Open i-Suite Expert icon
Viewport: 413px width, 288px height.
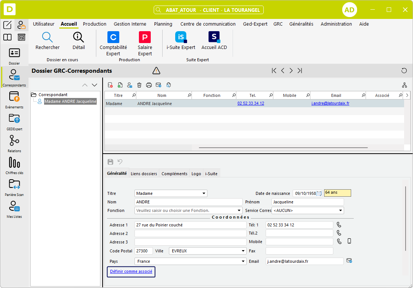[181, 37]
